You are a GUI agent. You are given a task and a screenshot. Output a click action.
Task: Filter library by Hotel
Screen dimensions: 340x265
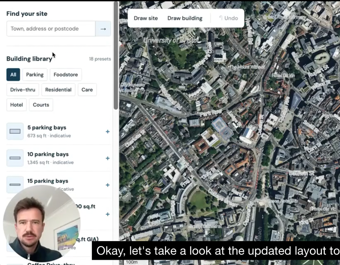[17, 105]
